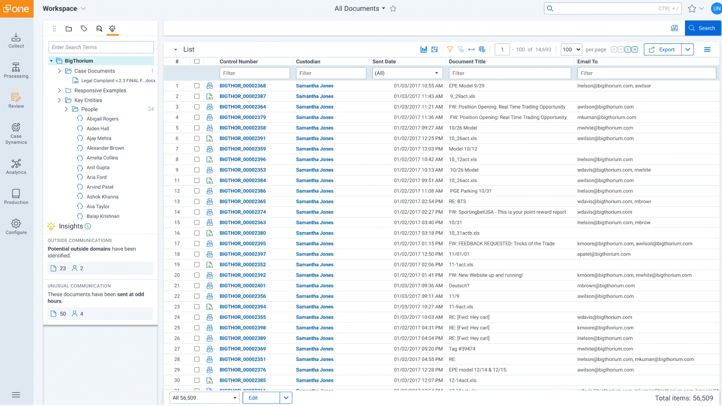The height and width of the screenshot is (406, 722).
Task: Switch to the Insights lightbulb tab
Action: [112, 29]
